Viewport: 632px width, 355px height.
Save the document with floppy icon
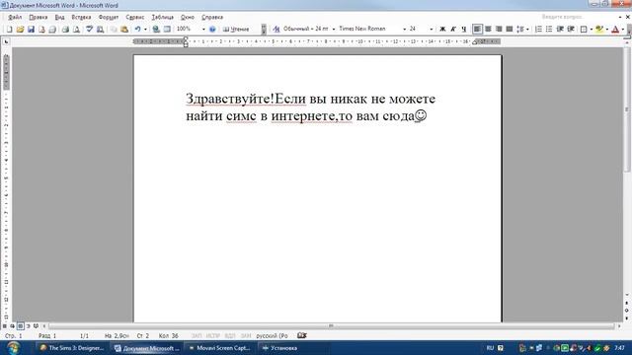[x=31, y=29]
